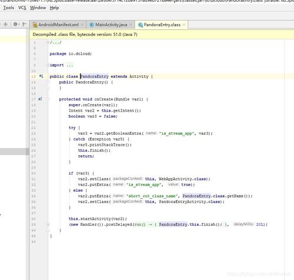Click the fold end marker on line 44

48,231
